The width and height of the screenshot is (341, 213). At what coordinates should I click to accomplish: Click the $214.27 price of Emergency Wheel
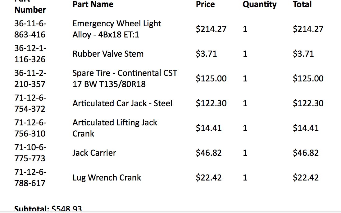tap(211, 29)
